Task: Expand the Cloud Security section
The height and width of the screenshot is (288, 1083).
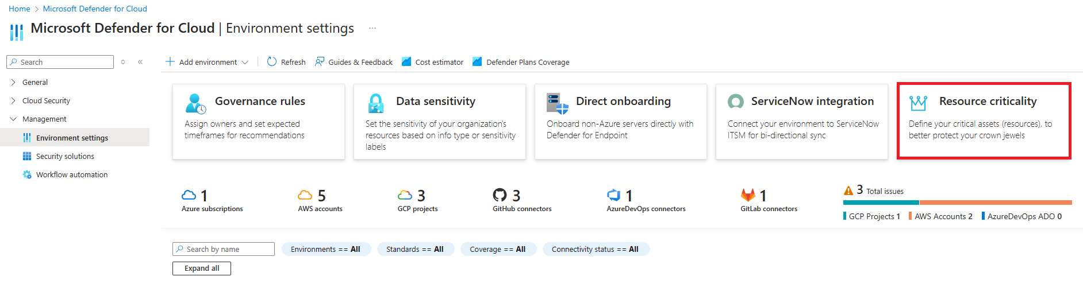Action: coord(13,101)
